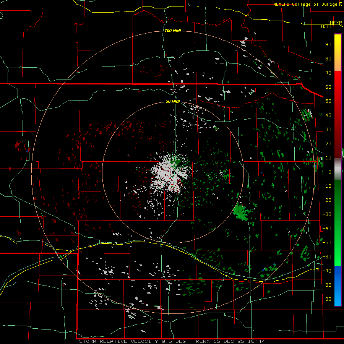Pick the orange segment of the color bar
Viewport: 344px width, 344px height.
(338, 64)
